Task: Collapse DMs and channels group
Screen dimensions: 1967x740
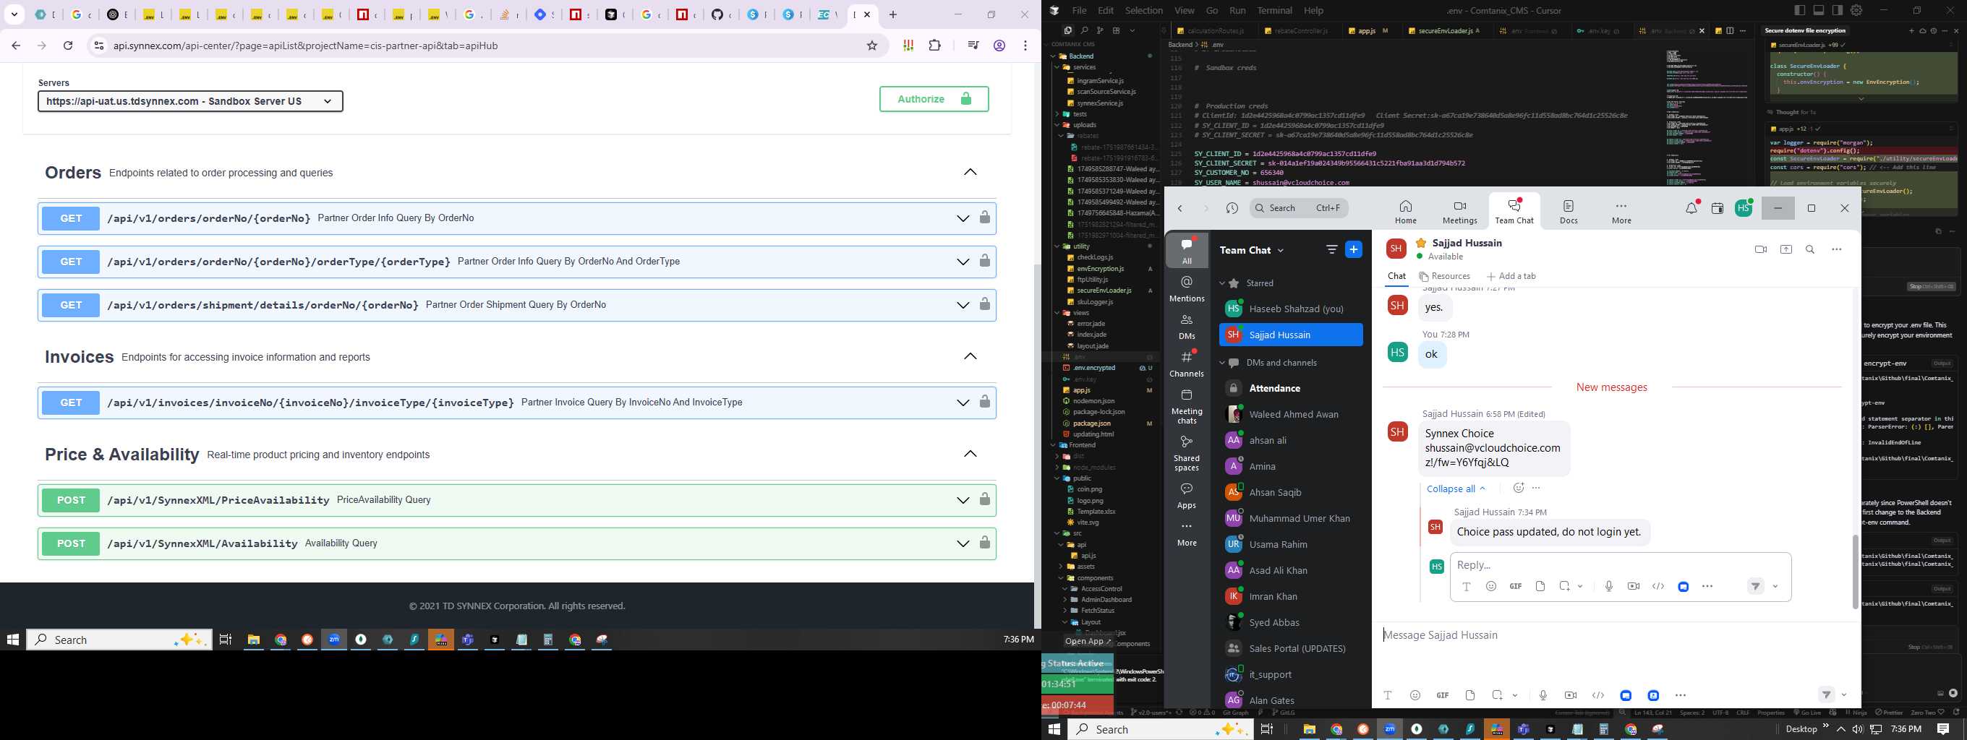Action: pyautogui.click(x=1221, y=362)
